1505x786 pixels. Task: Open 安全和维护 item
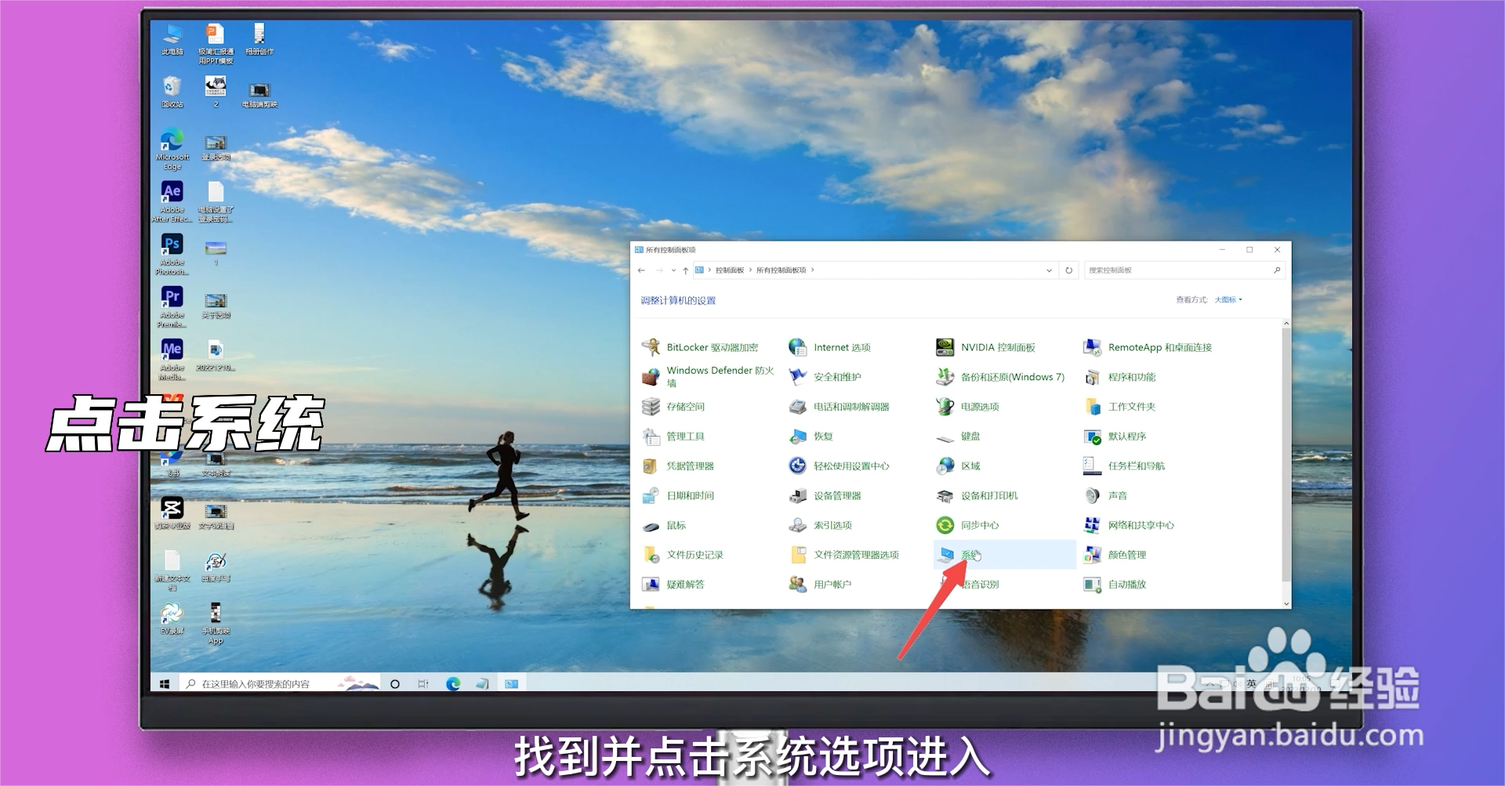tap(825, 377)
